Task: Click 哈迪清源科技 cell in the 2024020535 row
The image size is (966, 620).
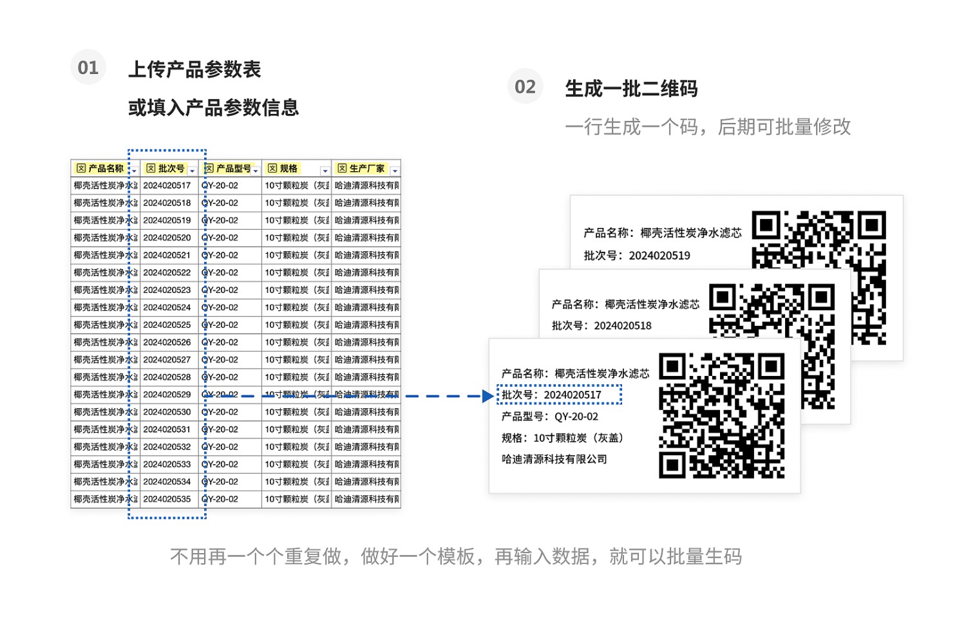Action: [366, 498]
